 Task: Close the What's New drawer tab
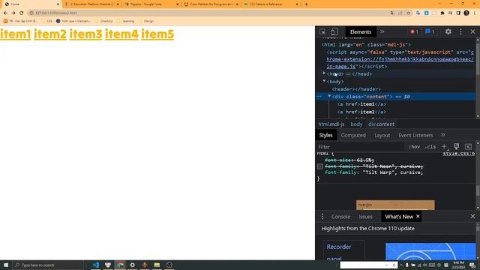tap(418, 217)
